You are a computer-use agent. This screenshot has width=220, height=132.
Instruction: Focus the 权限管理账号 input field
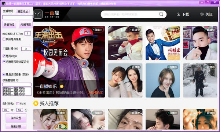click(17, 85)
